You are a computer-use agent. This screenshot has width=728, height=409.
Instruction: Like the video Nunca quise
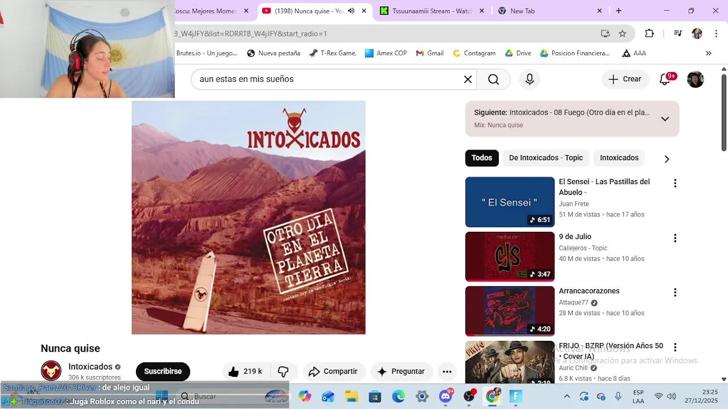pyautogui.click(x=245, y=372)
